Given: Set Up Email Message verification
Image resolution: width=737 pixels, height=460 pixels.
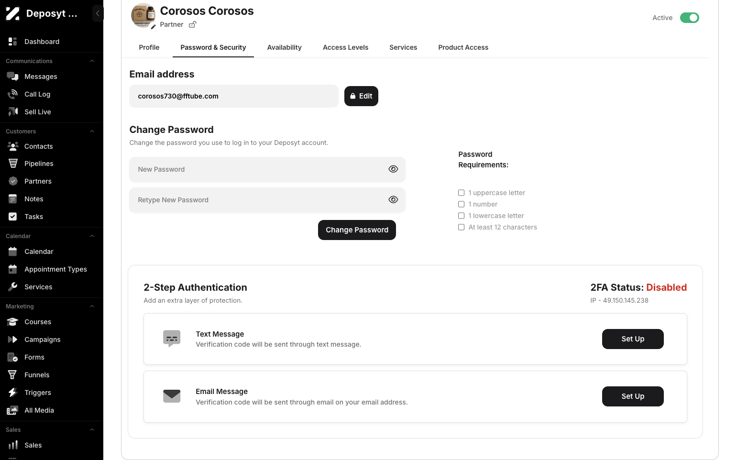Looking at the screenshot, I should (633, 396).
